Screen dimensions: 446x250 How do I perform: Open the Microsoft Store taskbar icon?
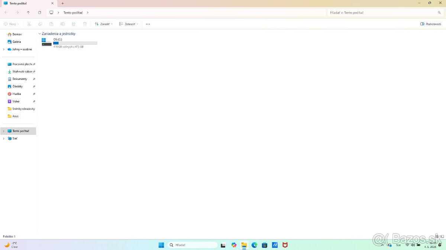[x=264, y=245]
